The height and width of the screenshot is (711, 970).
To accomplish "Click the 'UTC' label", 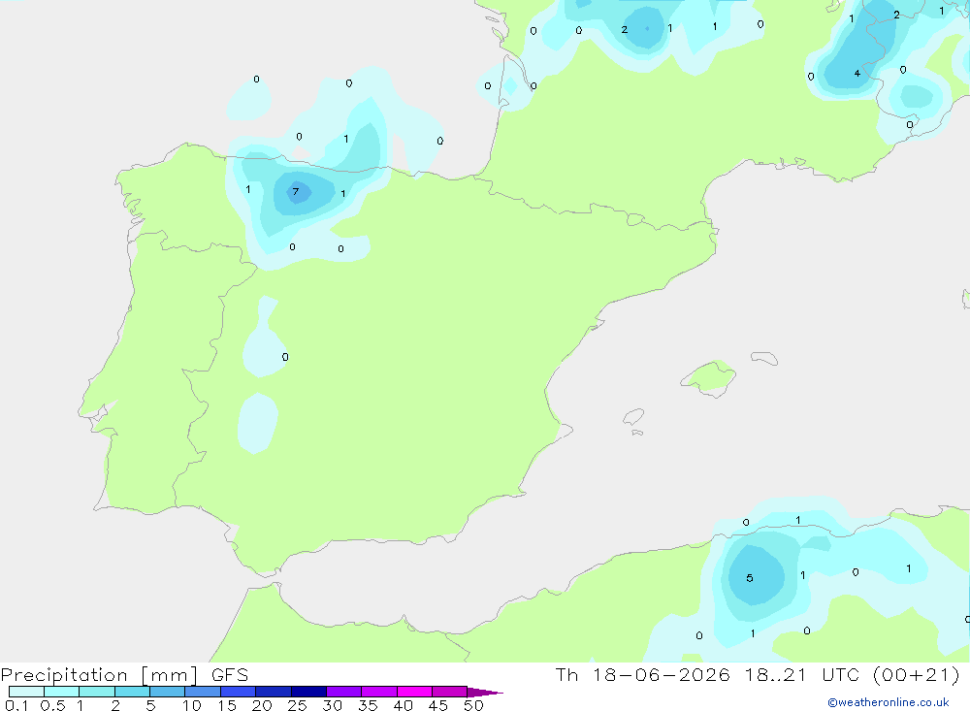I will click(x=841, y=674).
